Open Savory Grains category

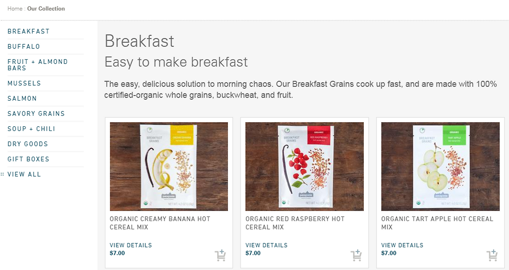pos(36,114)
